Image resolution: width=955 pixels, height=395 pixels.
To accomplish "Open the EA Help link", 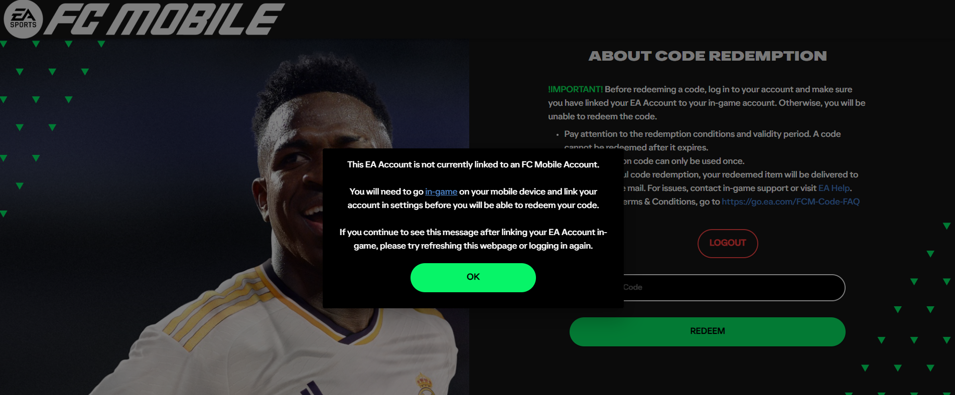I will point(834,188).
